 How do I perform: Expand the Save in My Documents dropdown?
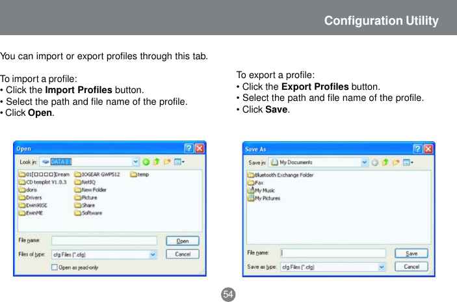364,162
